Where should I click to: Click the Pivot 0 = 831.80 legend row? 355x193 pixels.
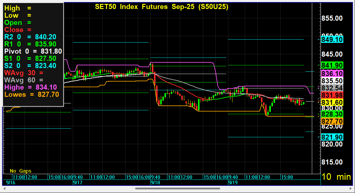[x=33, y=51]
